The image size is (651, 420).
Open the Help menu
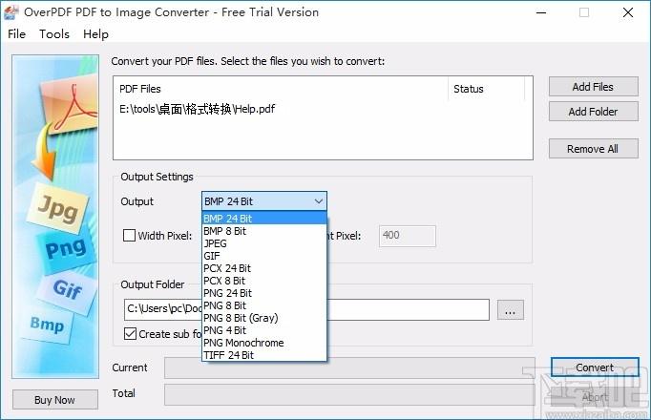[x=95, y=34]
